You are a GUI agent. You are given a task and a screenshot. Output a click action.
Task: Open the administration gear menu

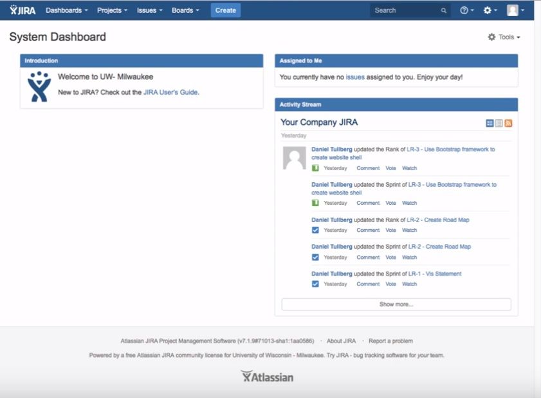pos(486,10)
